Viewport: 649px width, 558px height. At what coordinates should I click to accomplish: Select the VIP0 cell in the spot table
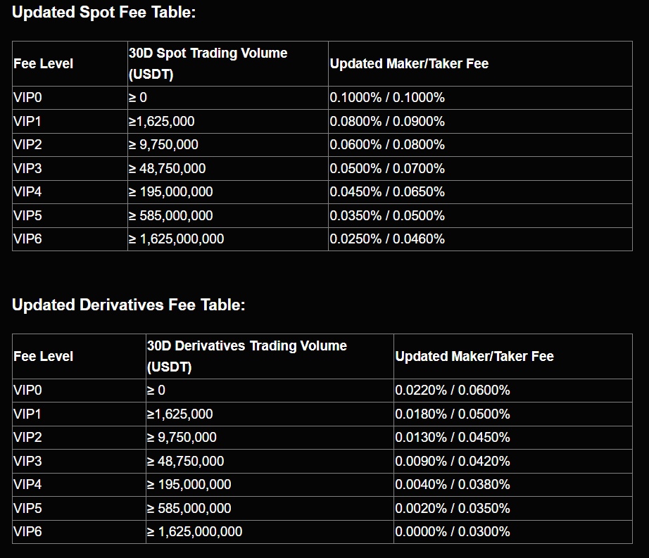(x=28, y=98)
